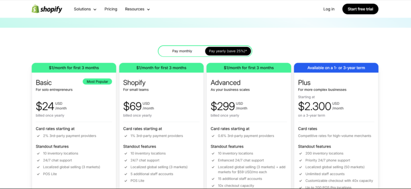This screenshot has height=189, width=411.
Task: Click the Most Popular badge on Basic
Action: tap(97, 82)
